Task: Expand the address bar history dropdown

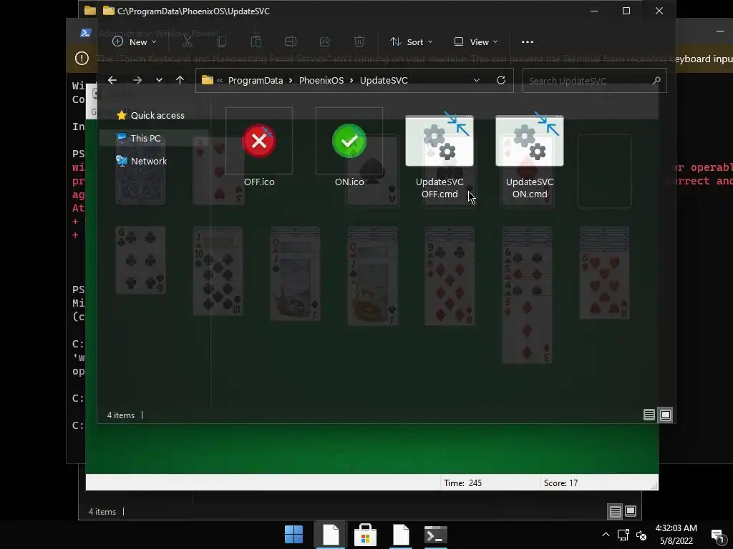Action: point(476,80)
